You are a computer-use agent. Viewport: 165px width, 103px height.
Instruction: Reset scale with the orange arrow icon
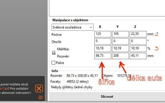click(x=156, y=49)
